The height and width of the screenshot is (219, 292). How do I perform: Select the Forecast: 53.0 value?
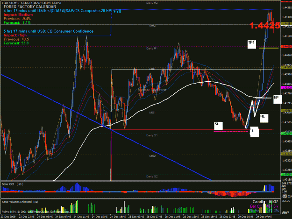tap(16, 43)
